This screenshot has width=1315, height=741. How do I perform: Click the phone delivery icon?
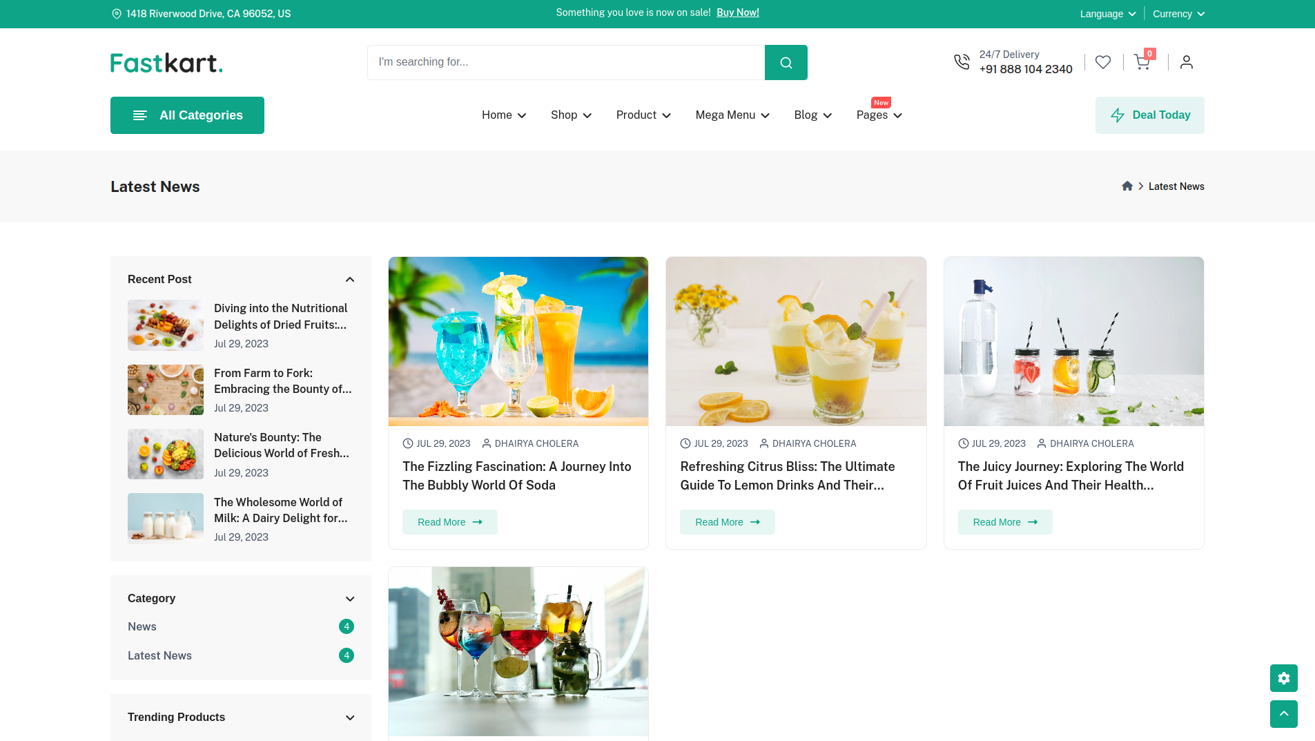[x=962, y=62]
